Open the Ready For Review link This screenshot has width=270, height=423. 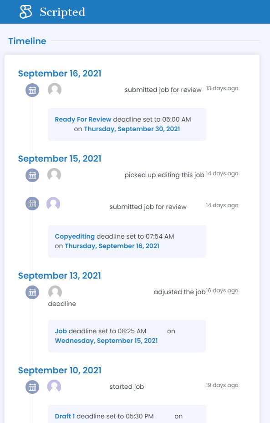(x=83, y=119)
